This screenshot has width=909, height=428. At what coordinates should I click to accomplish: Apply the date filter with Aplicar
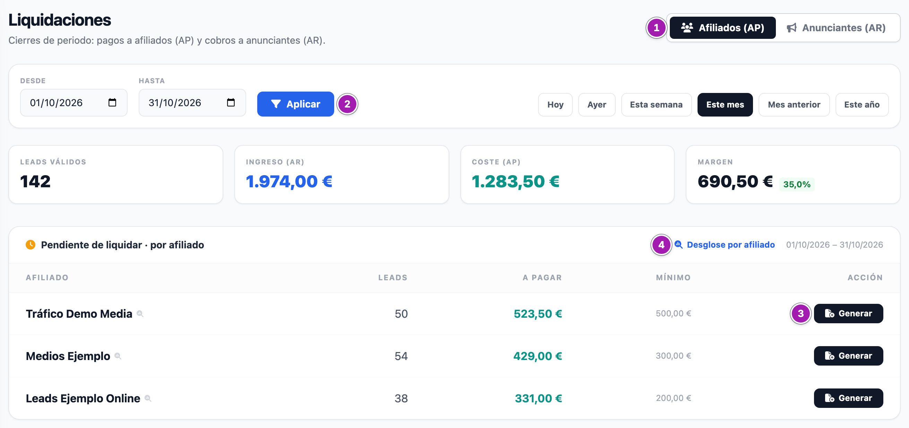point(295,104)
